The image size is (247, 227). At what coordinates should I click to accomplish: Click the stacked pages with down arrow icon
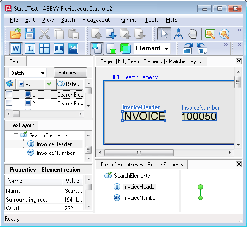click(x=140, y=34)
